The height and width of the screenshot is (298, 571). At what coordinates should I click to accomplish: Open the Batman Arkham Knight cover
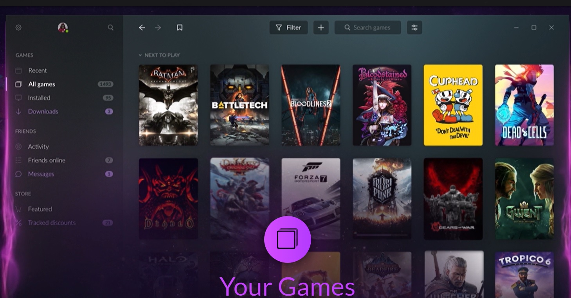(168, 105)
